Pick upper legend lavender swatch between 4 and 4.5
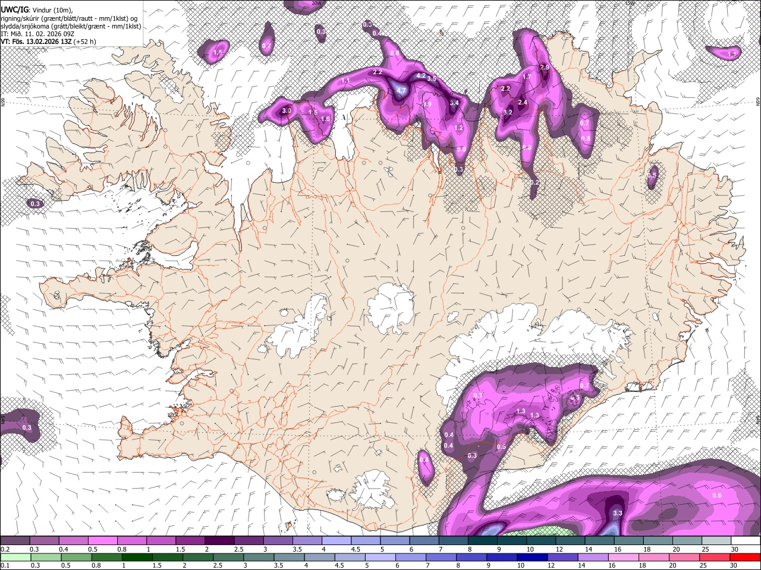 point(336,541)
